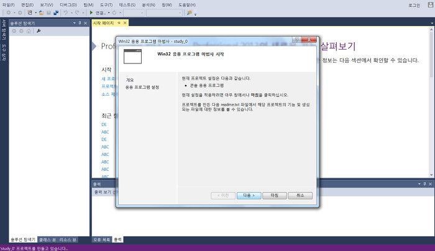The height and width of the screenshot is (251, 435).
Task: Pin the Start Page tab
Action: [x=119, y=23]
